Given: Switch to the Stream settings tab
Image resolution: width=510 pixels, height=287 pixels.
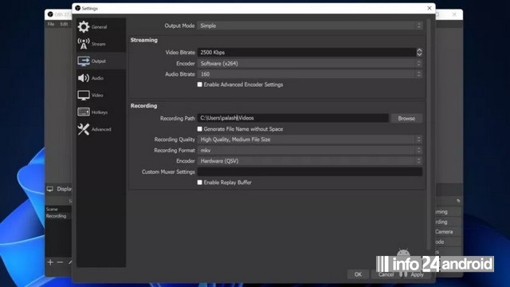Looking at the screenshot, I should 101,44.
